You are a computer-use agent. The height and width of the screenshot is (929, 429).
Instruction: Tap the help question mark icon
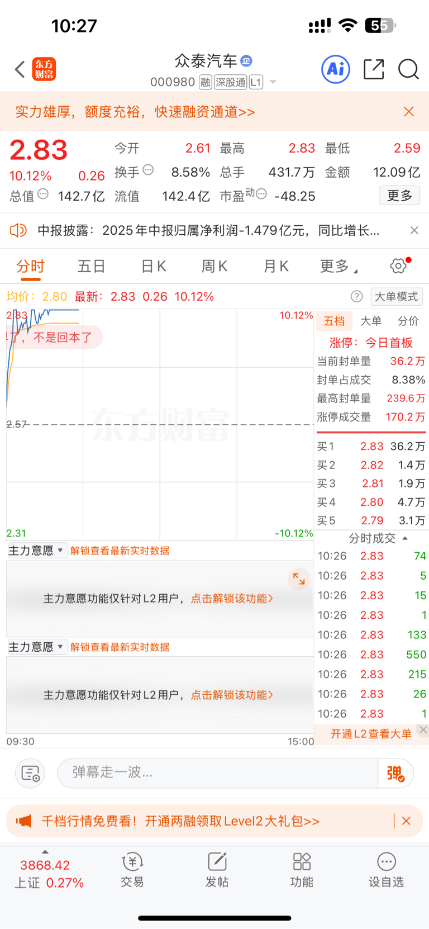(356, 296)
